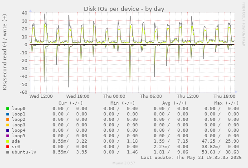
Task: Click ubuntu-lv max write value 38.63
Action: pos(232,152)
